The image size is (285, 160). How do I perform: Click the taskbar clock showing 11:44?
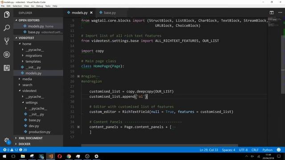(x=268, y=156)
